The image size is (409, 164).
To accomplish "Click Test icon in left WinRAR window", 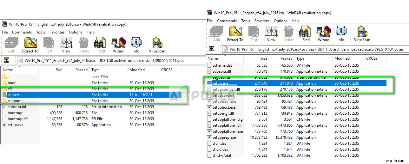I will [49, 45].
